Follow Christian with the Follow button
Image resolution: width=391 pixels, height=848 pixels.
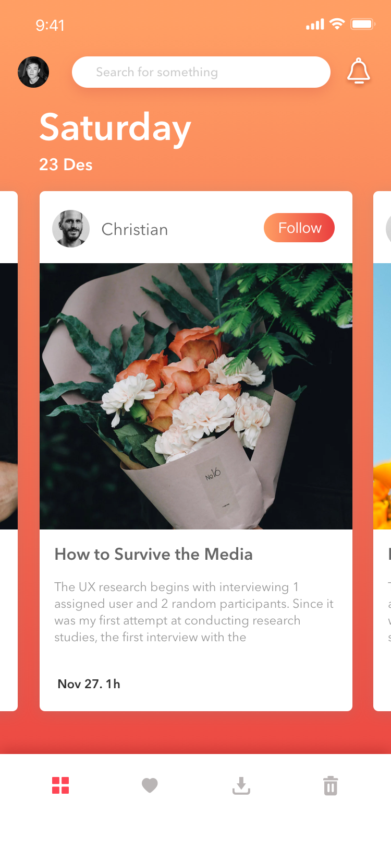[x=299, y=228]
